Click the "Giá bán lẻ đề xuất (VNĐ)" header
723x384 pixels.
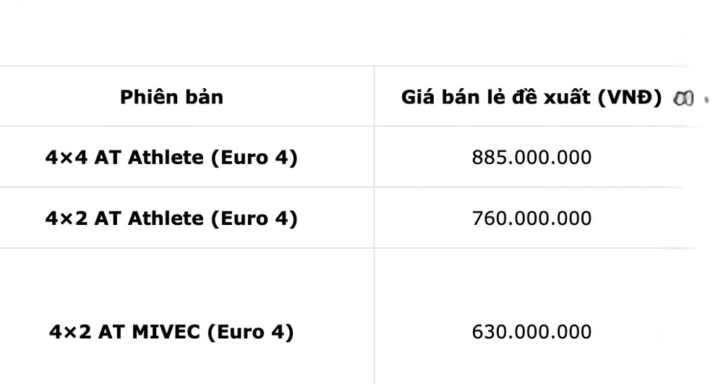click(x=531, y=98)
